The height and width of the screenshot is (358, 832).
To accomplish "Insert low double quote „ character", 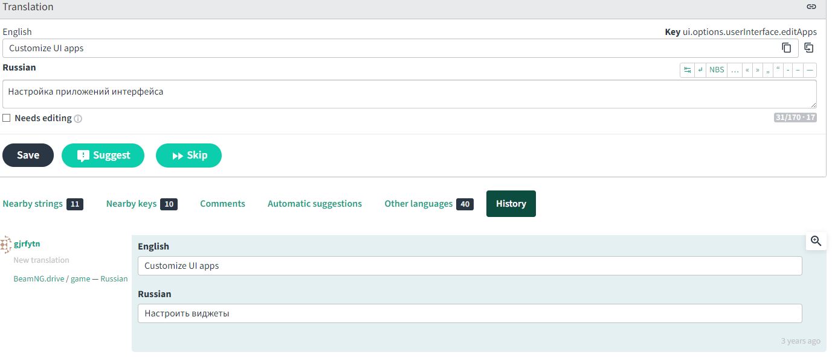I will point(768,70).
